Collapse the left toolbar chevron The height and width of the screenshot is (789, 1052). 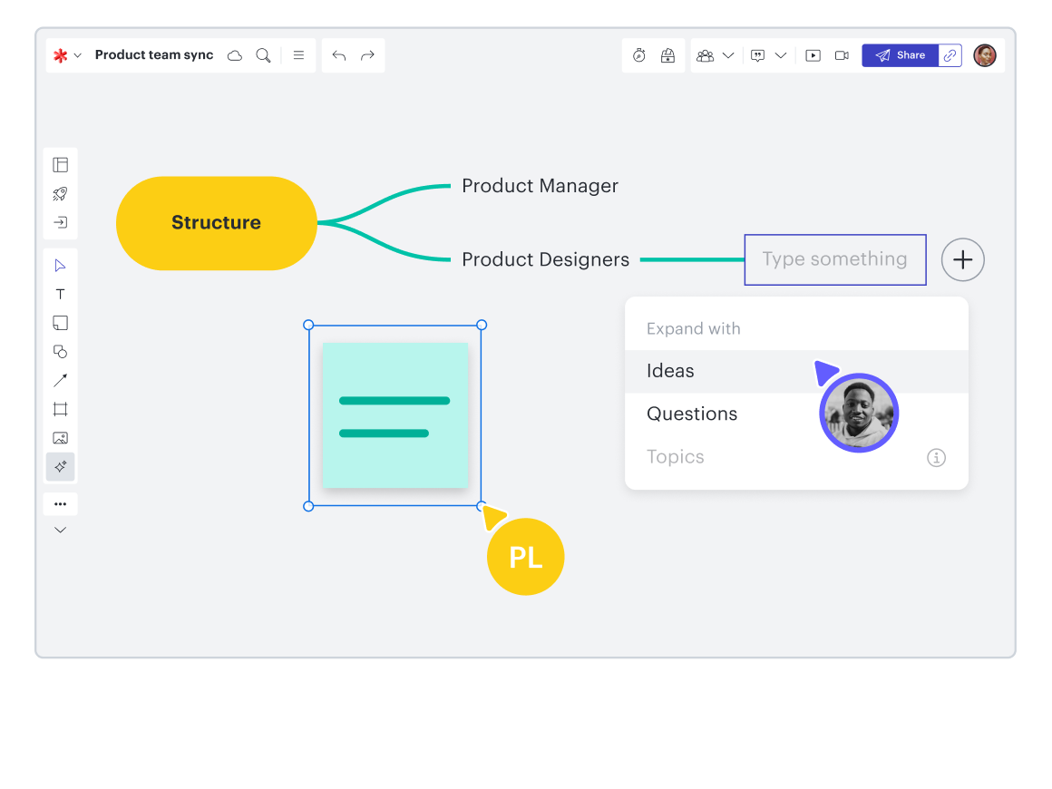tap(60, 530)
